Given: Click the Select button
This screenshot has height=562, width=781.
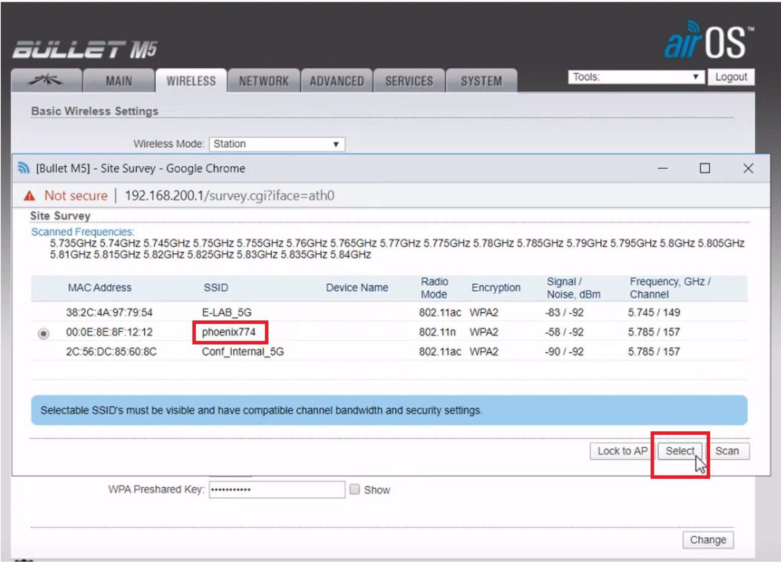Looking at the screenshot, I should click(680, 451).
